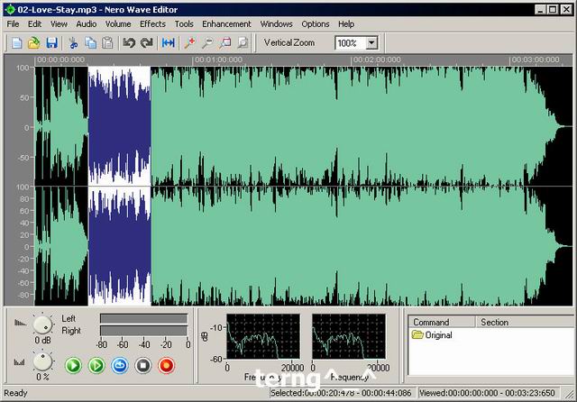Click the Zoom full view icon
Screen dimensions: 577x402
(x=243, y=43)
